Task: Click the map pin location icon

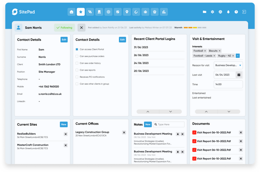Action: click(x=127, y=12)
